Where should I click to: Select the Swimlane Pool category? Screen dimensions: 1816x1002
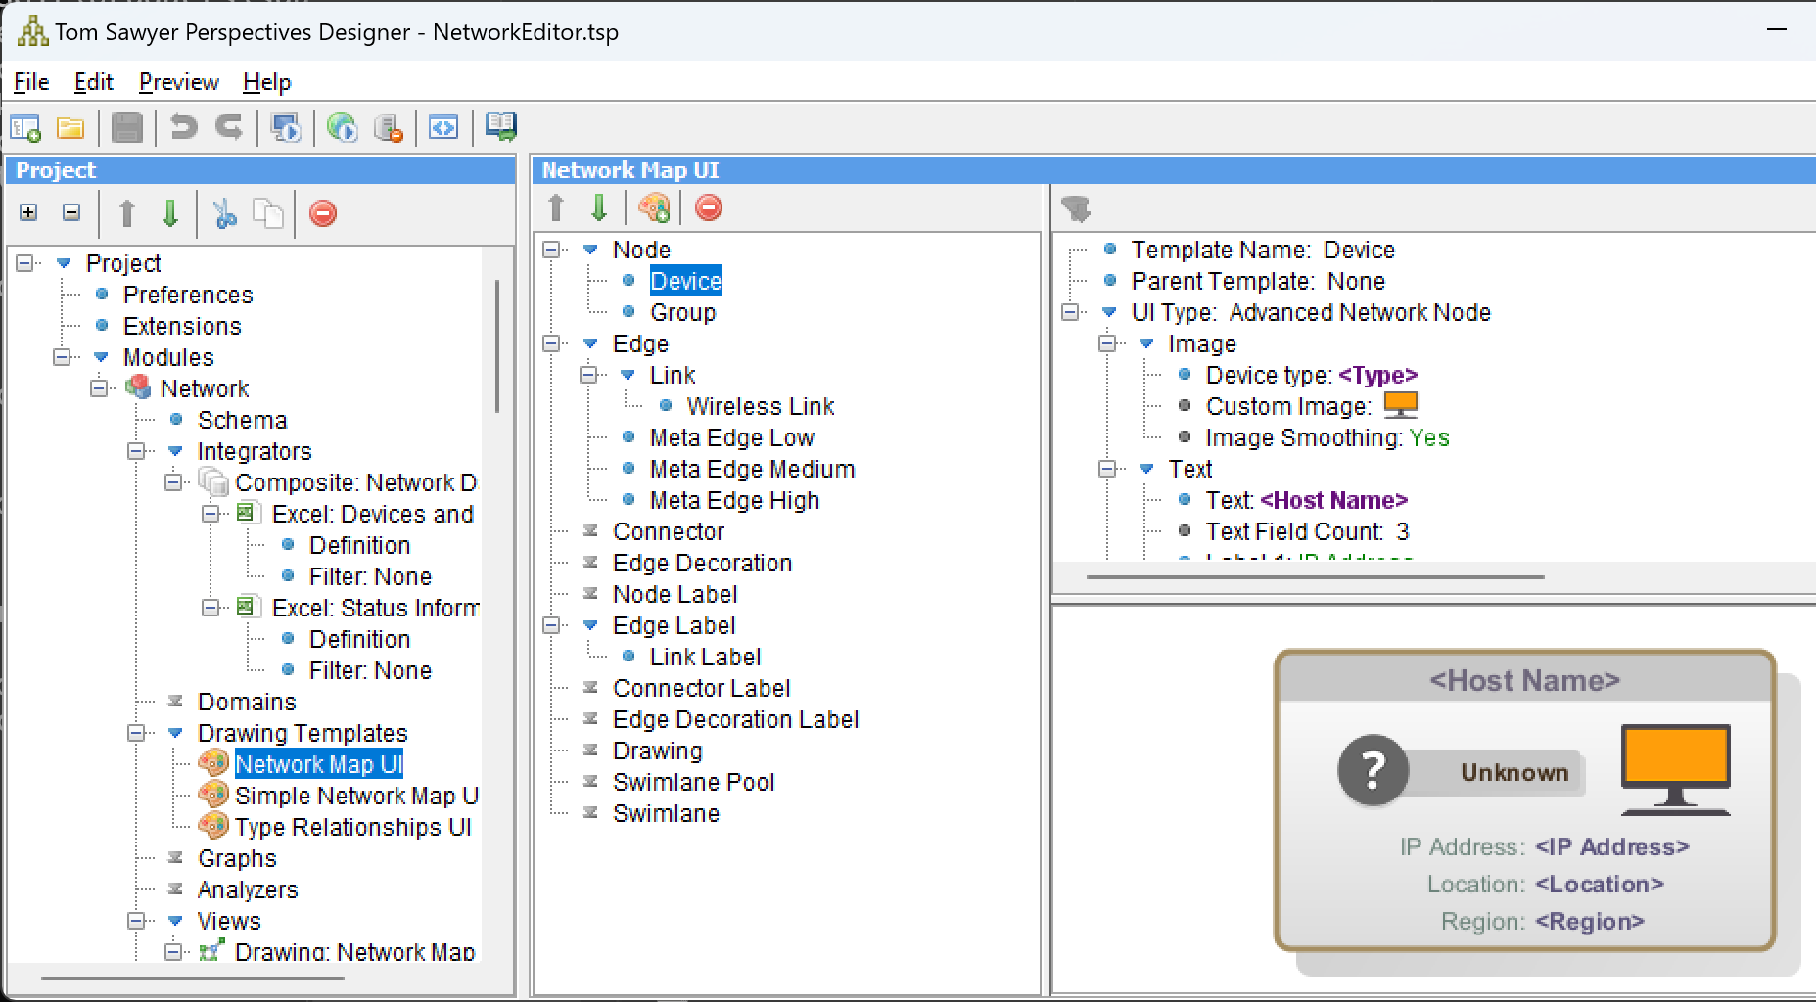click(693, 782)
